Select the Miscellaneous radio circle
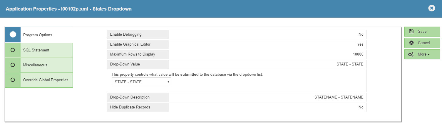The height and width of the screenshot is (126, 442). (x=13, y=65)
